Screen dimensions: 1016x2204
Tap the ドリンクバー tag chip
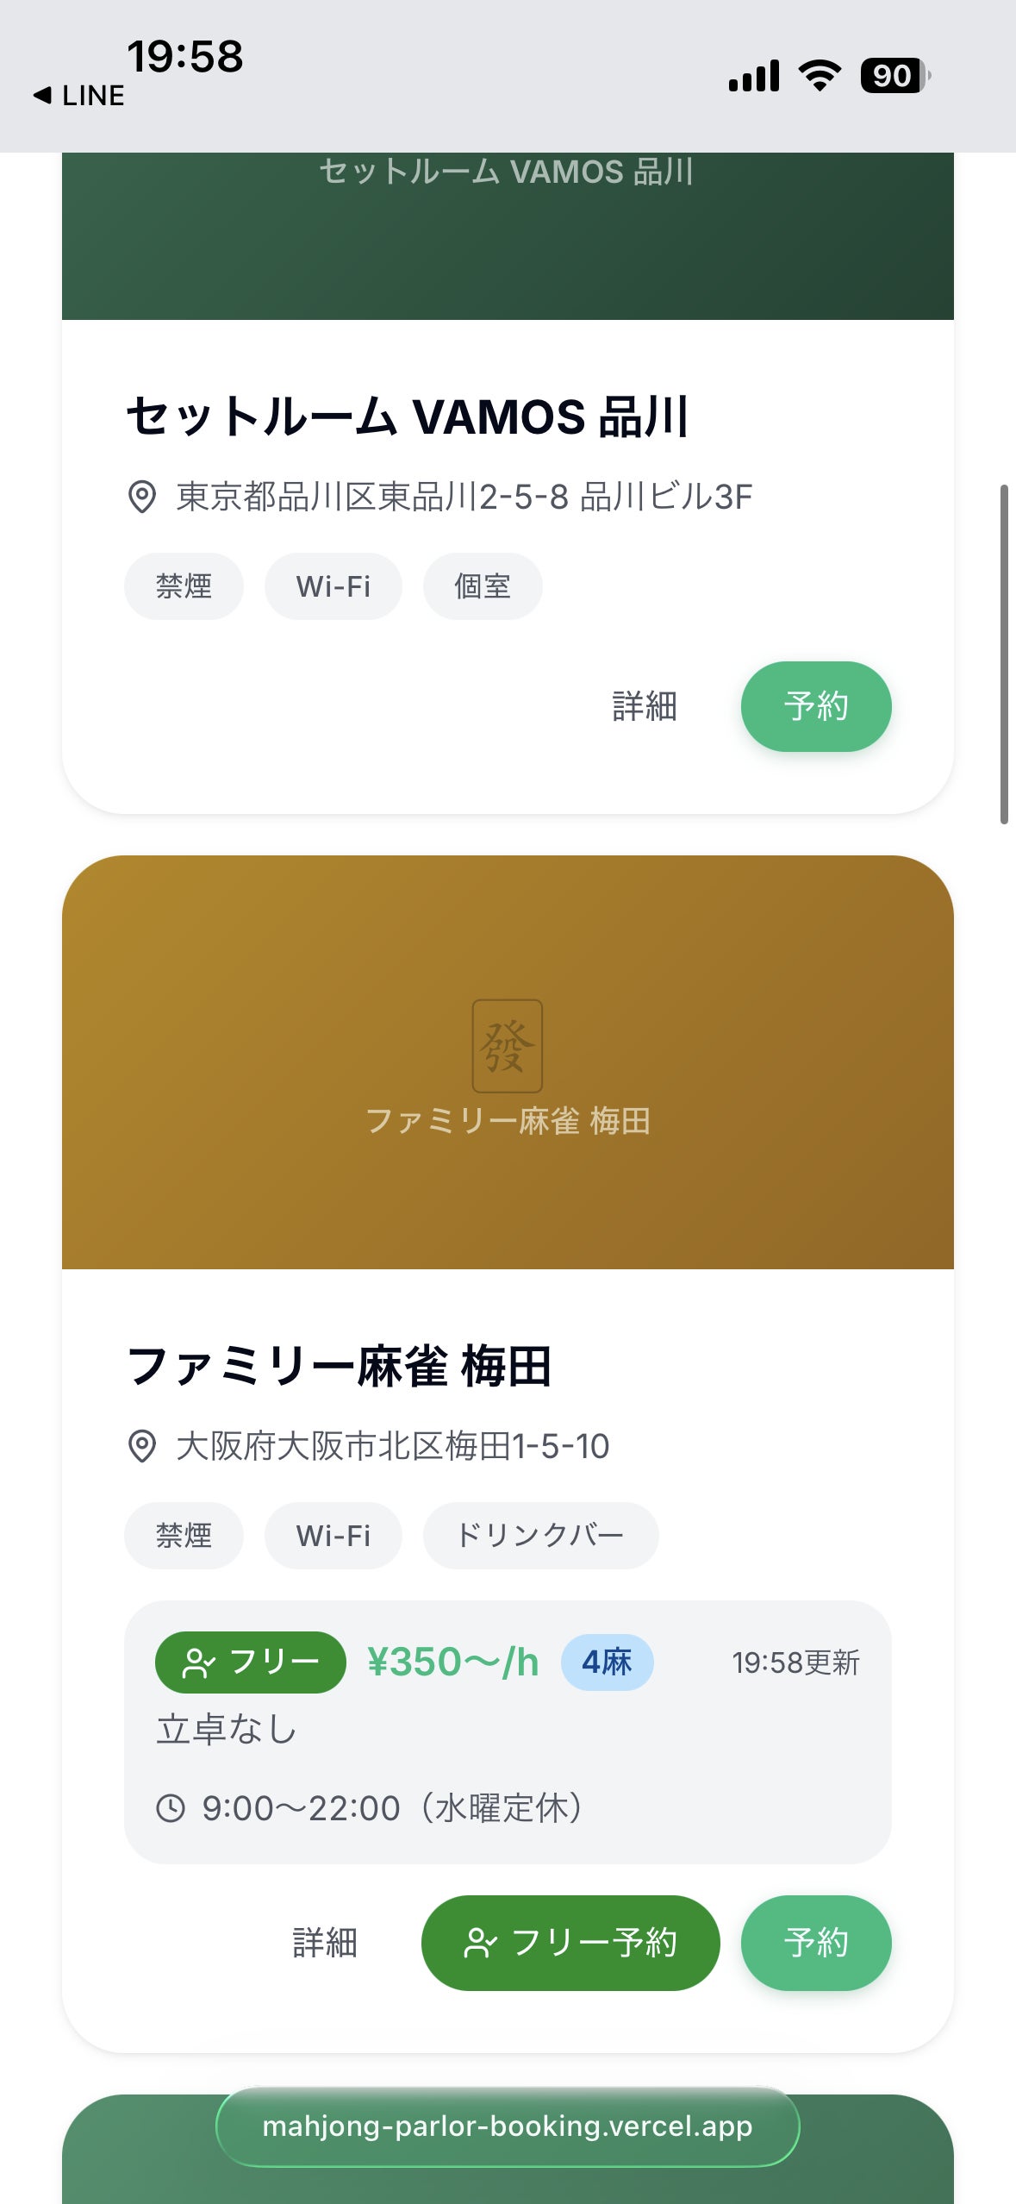click(540, 1536)
